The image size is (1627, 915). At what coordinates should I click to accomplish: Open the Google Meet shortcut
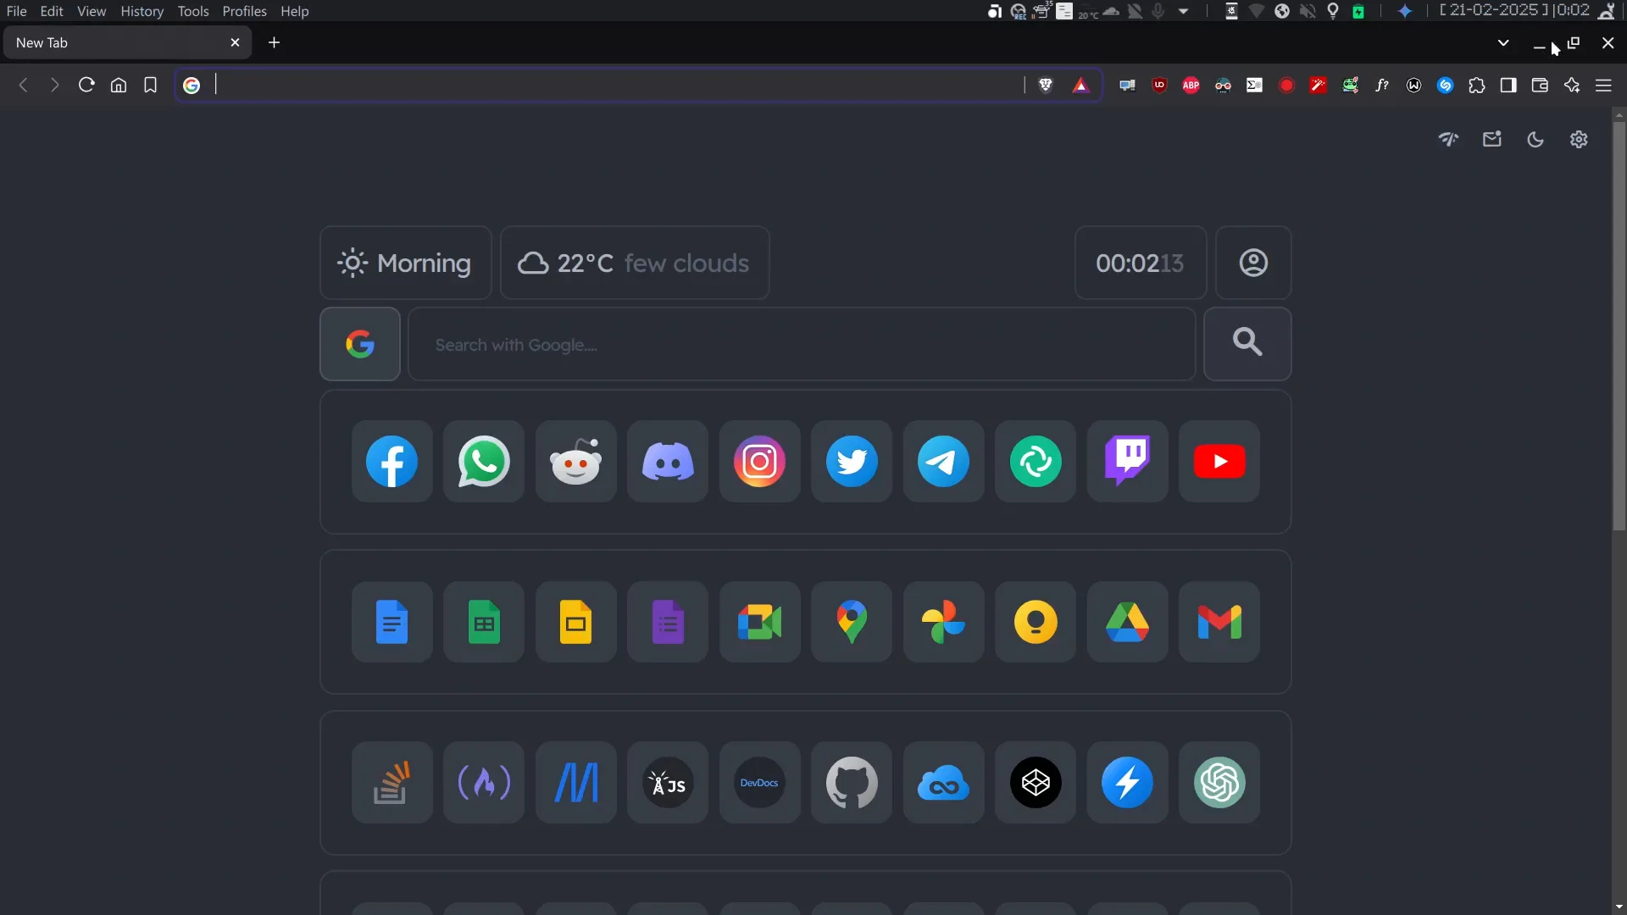point(760,623)
